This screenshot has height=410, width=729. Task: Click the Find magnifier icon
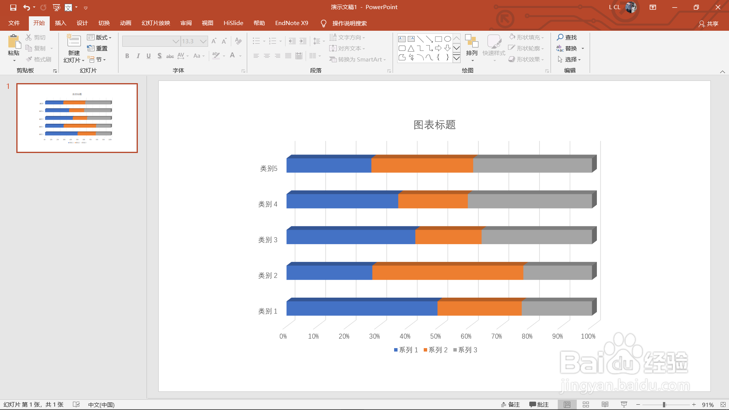560,37
